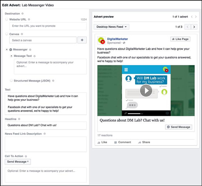Click the Send Message button in preview
The image size is (202, 186).
click(179, 127)
